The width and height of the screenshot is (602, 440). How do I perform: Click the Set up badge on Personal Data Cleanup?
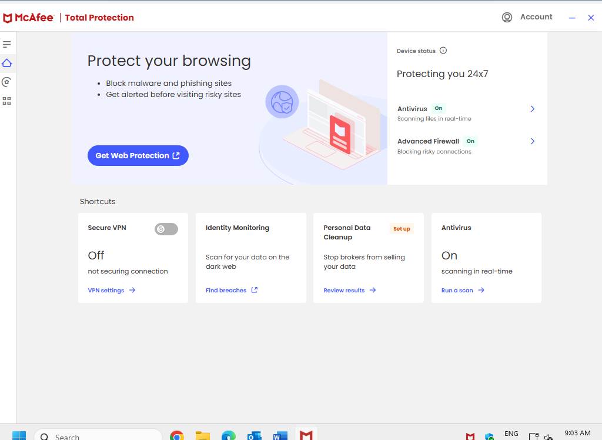tap(402, 229)
